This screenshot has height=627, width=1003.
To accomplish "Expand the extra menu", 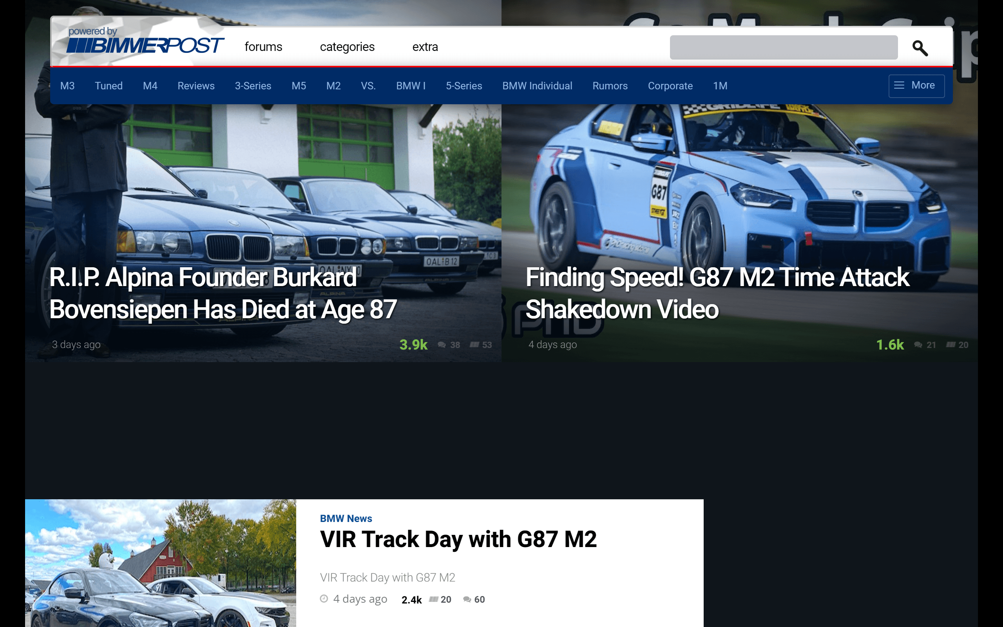I will click(424, 47).
